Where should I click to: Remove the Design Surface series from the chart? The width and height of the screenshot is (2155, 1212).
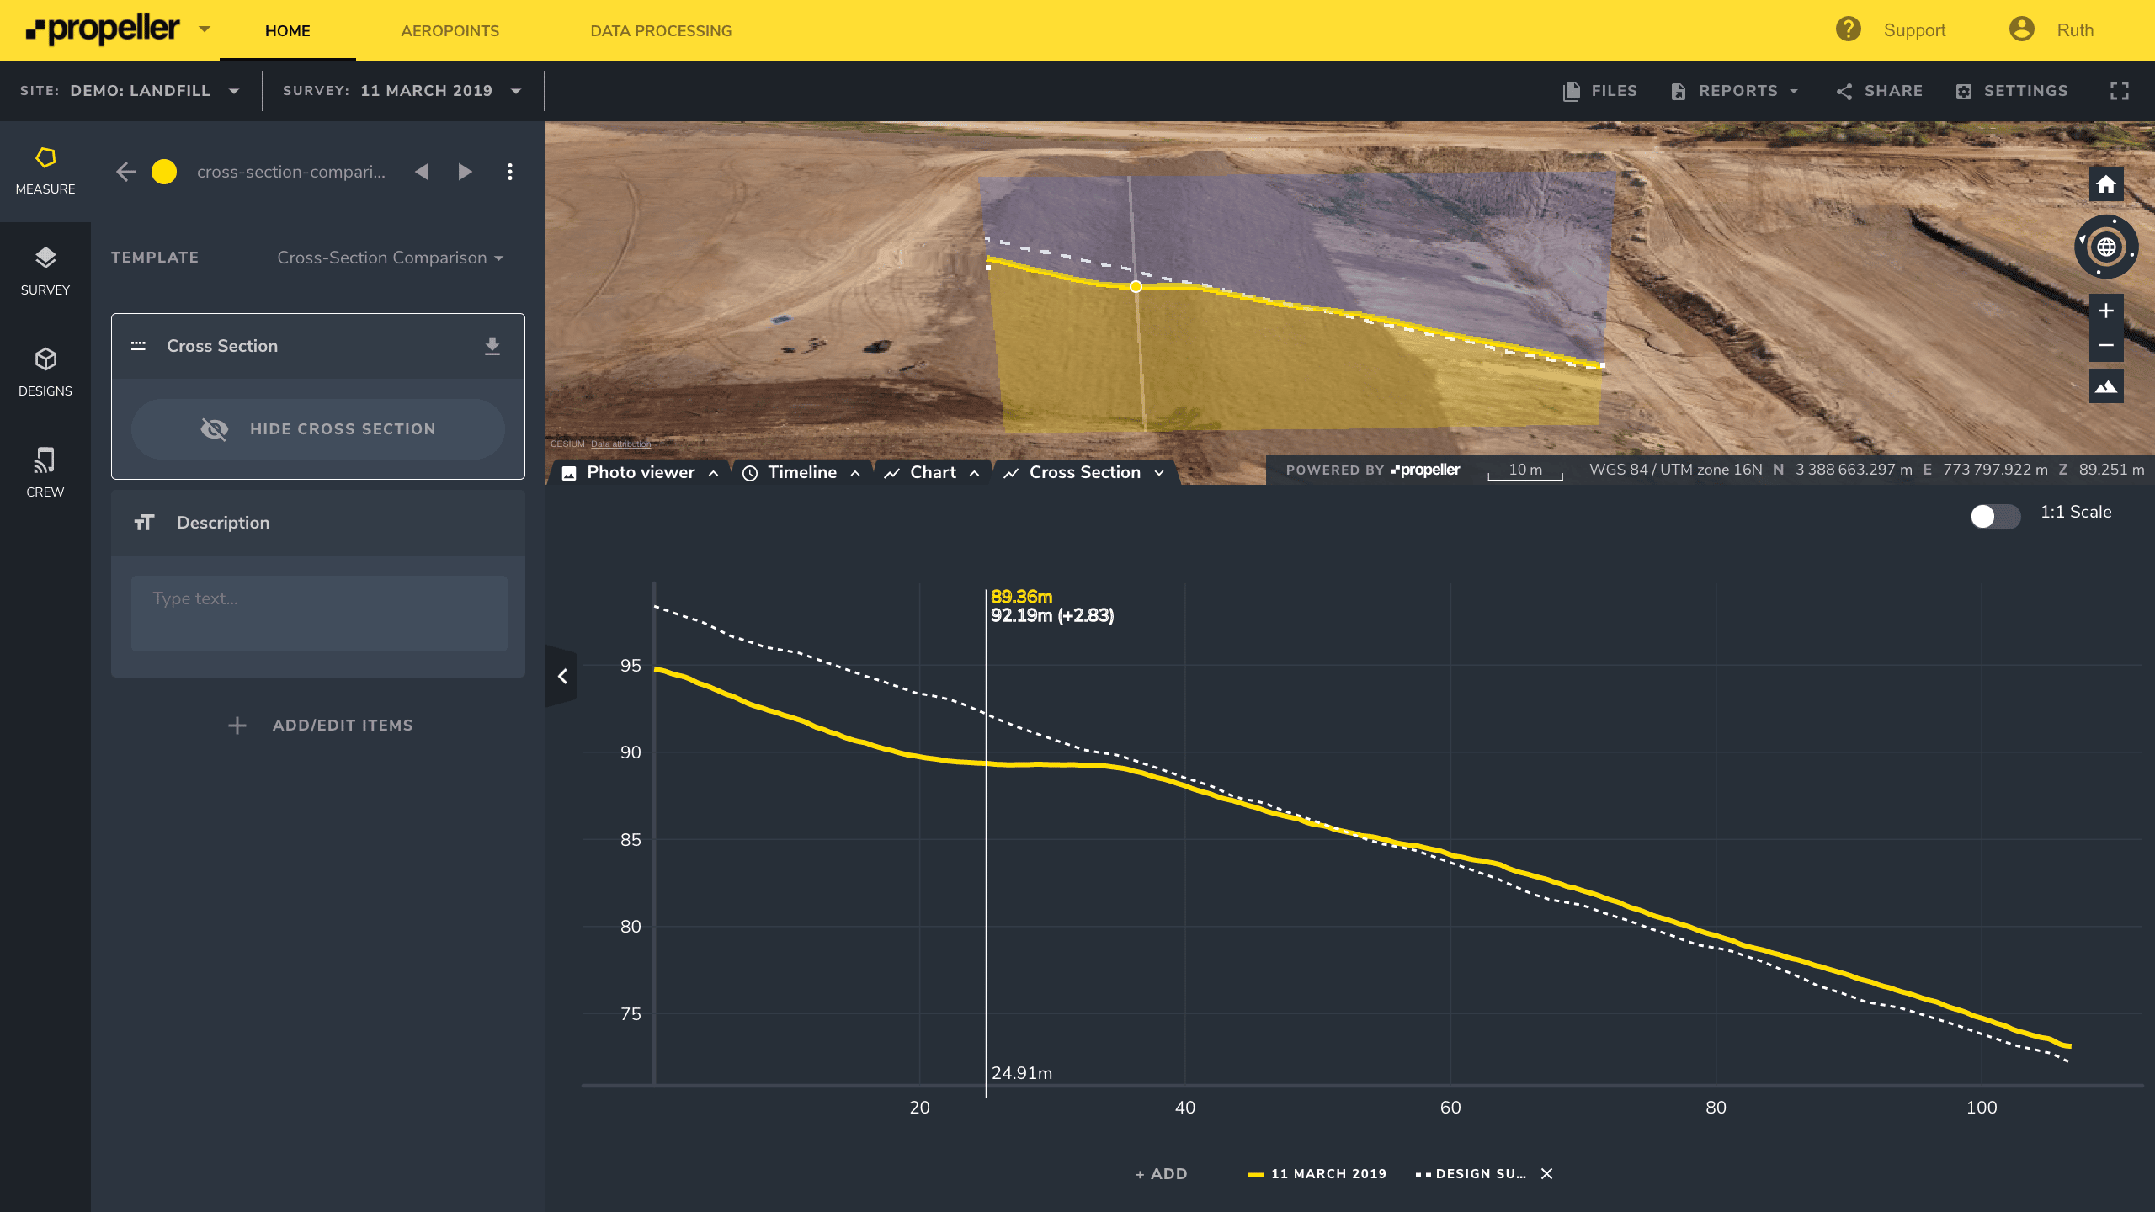[x=1546, y=1173]
